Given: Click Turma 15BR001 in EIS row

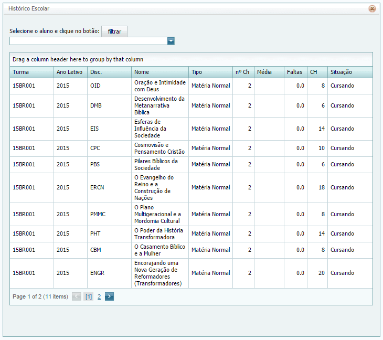Looking at the screenshot, I should click(24, 129).
